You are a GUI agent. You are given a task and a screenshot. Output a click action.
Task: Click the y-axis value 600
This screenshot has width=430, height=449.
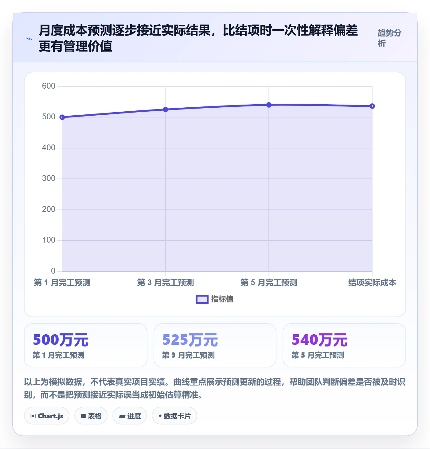[49, 86]
